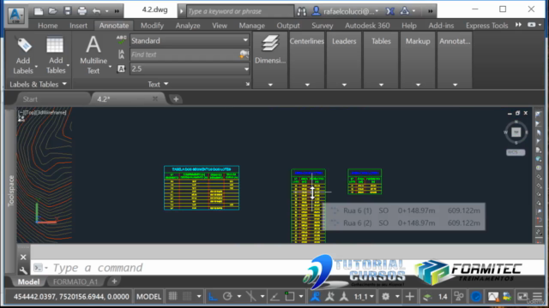Click the keyword or phrase search box
The height and width of the screenshot is (308, 549).
(x=240, y=11)
